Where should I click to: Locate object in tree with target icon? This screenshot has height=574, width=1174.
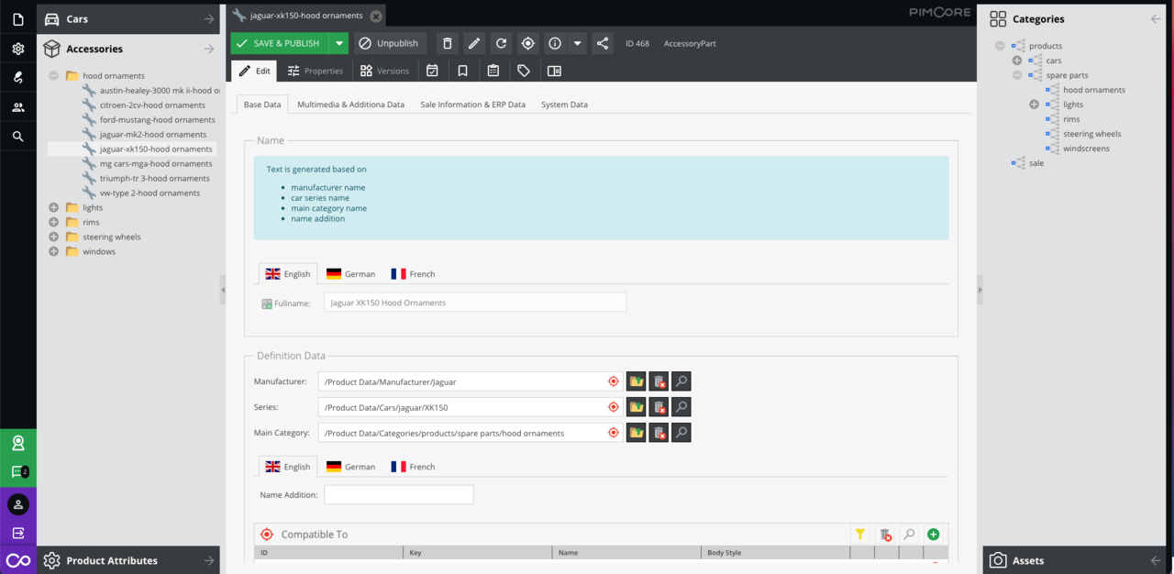528,43
